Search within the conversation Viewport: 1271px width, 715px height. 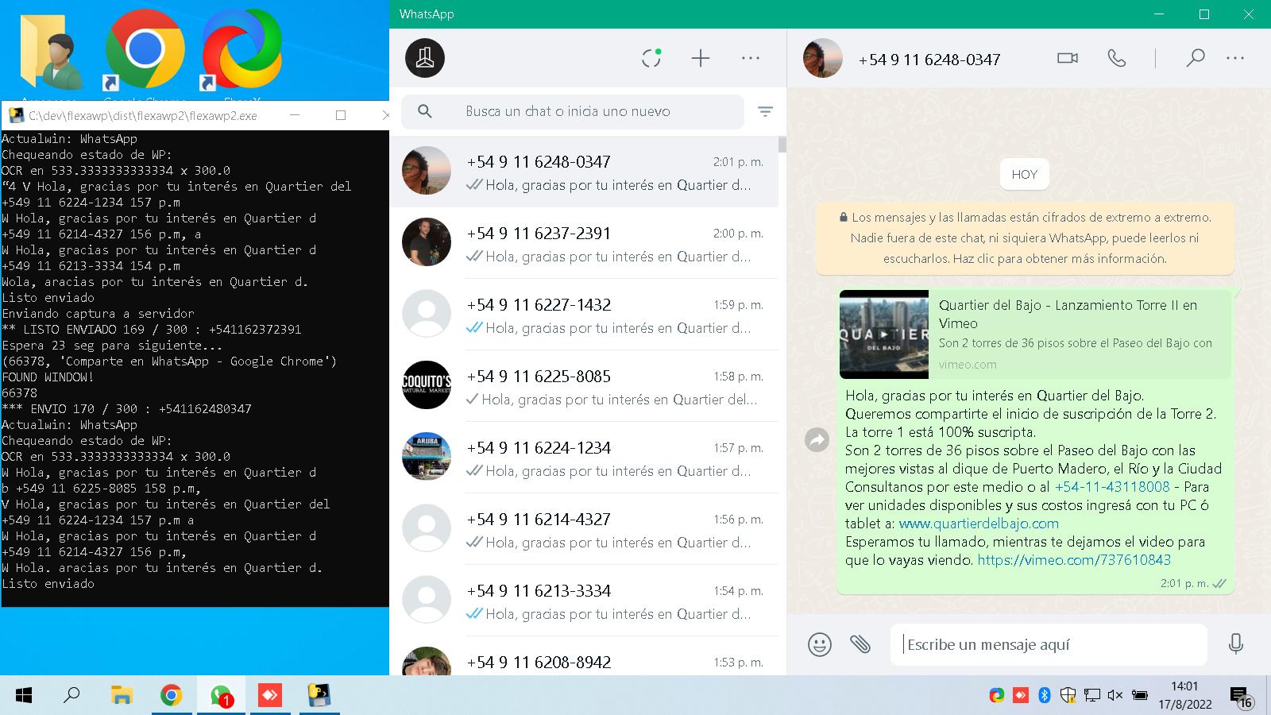point(1195,58)
